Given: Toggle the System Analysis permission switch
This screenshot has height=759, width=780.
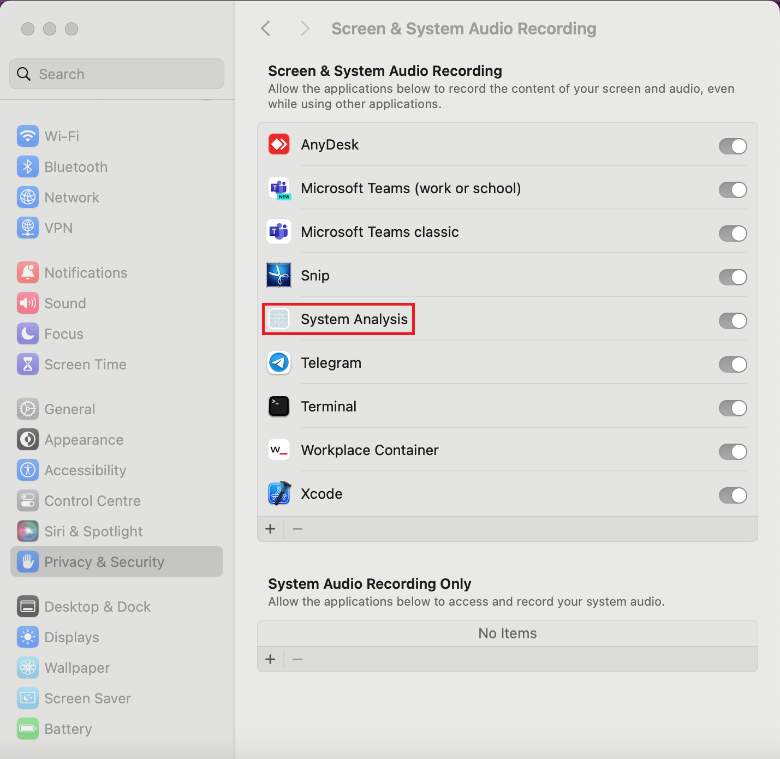Looking at the screenshot, I should pos(733,321).
